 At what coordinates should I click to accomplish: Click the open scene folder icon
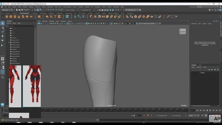[x=19, y=10]
